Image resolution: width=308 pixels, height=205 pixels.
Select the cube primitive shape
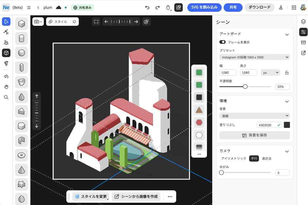tap(22, 24)
